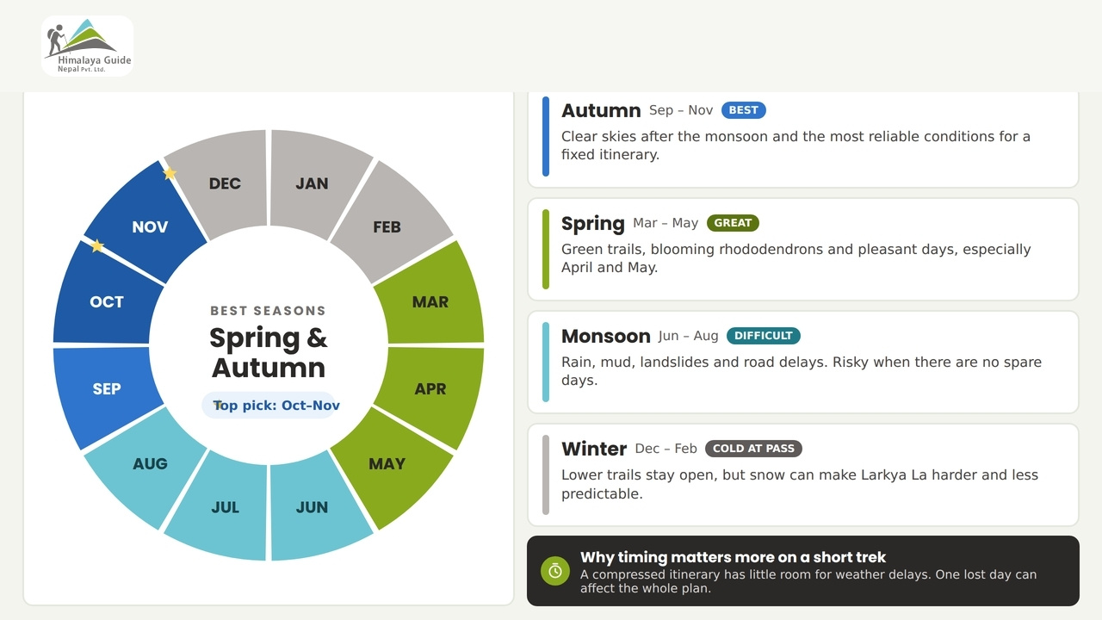Click the Monsoon heading text

click(x=606, y=336)
